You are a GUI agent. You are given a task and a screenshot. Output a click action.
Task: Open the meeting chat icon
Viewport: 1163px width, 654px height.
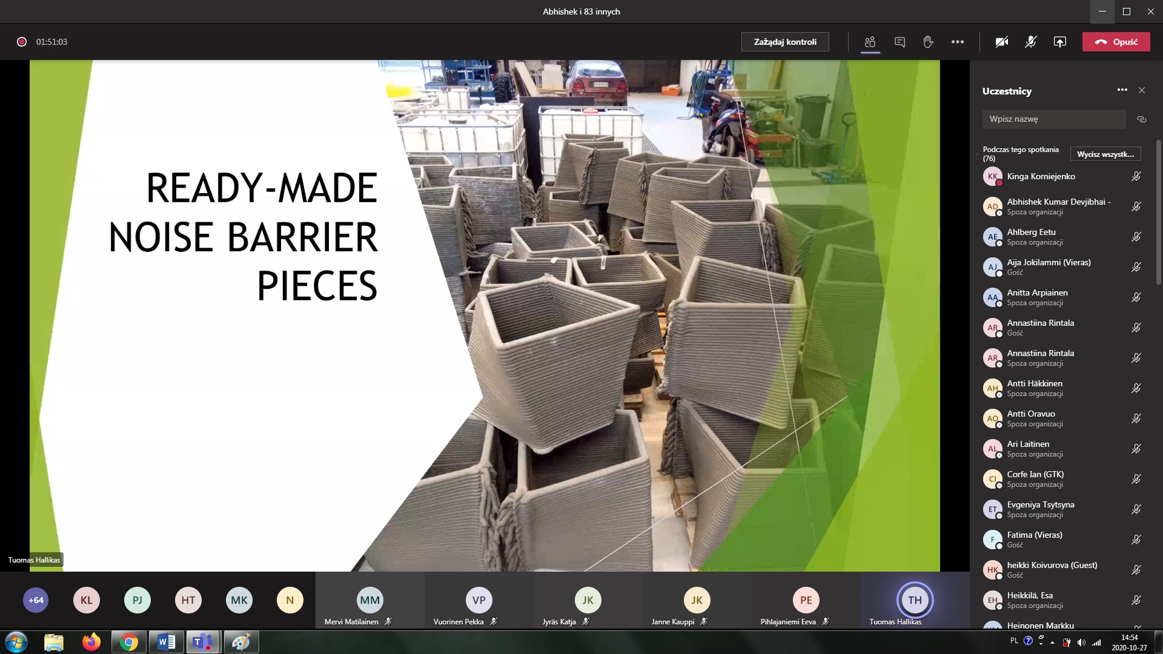tap(900, 42)
